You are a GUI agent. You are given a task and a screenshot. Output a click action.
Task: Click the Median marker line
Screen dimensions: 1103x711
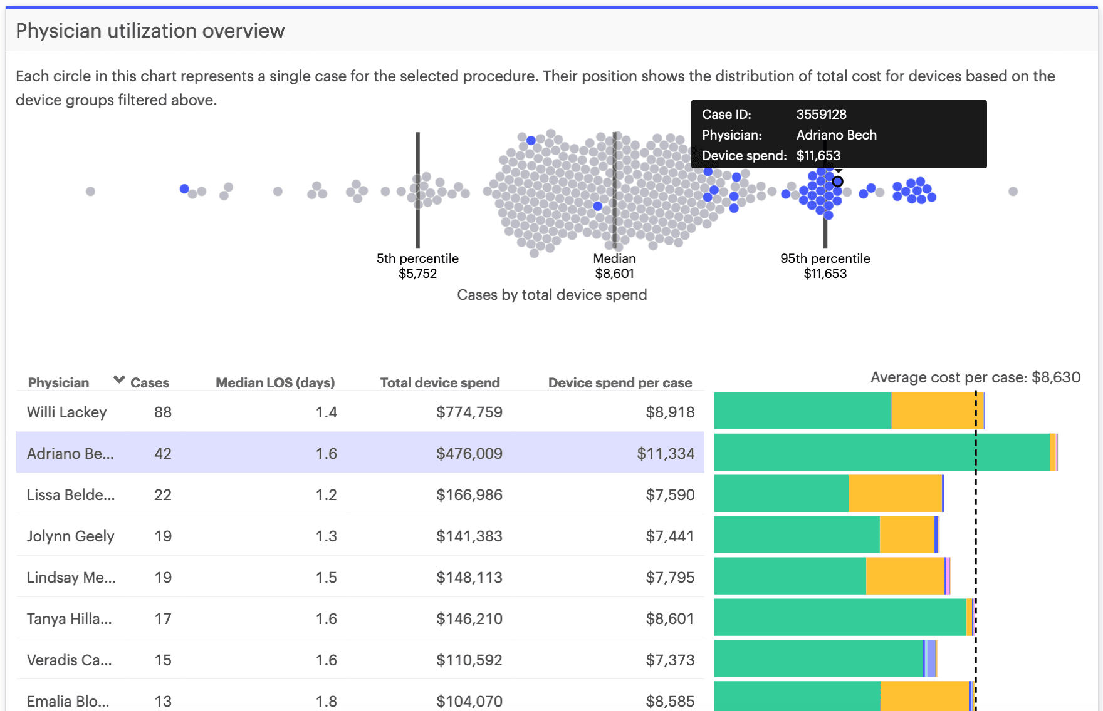point(615,238)
